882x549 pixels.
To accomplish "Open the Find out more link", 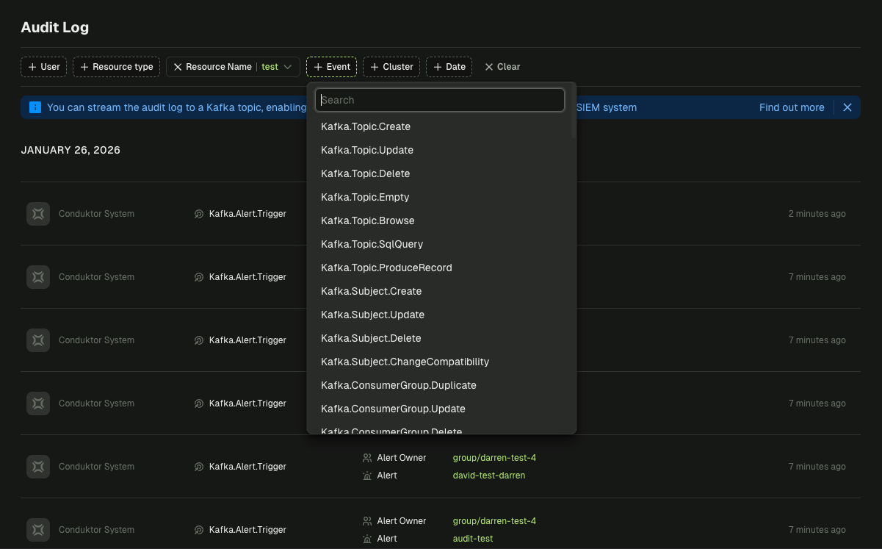I will pos(792,107).
